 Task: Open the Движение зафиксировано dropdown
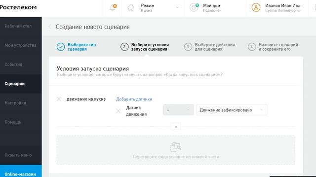[x=232, y=110]
